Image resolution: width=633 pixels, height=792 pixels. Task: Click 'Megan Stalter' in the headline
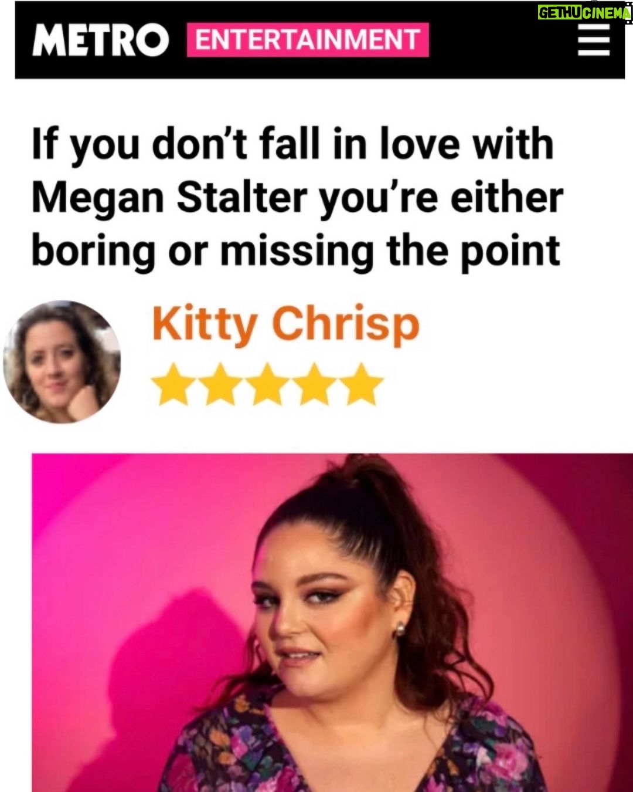pyautogui.click(x=170, y=198)
